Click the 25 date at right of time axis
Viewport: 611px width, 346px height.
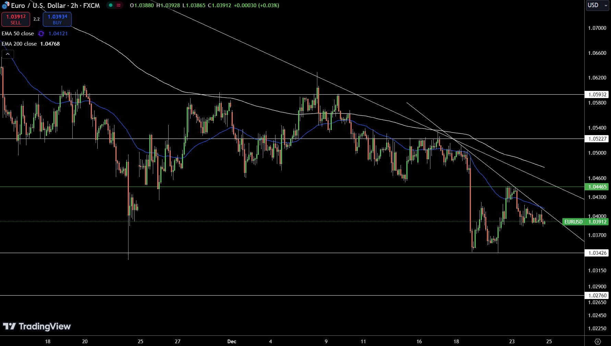point(549,342)
